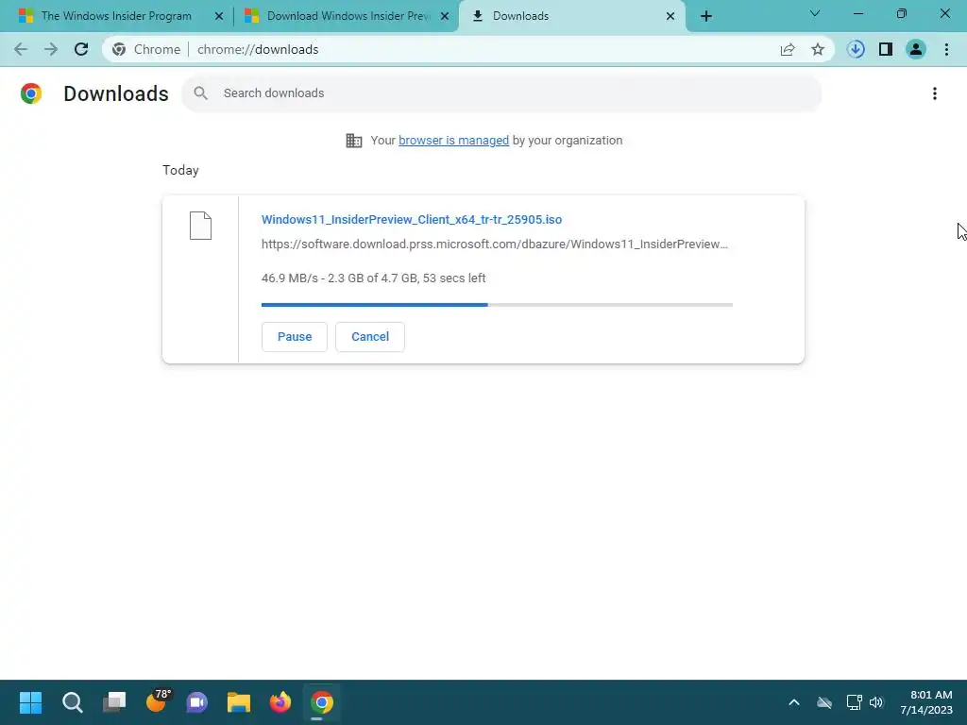
Task: Click the ISO file icon in download card
Action: point(200,226)
